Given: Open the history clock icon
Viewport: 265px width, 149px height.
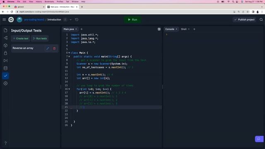Looking at the screenshot, I should (x=77, y=19).
